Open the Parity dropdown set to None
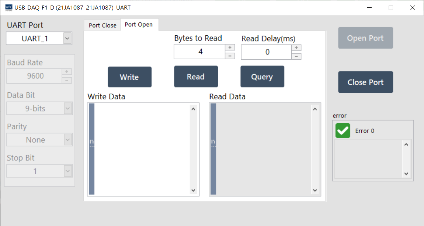 67,140
